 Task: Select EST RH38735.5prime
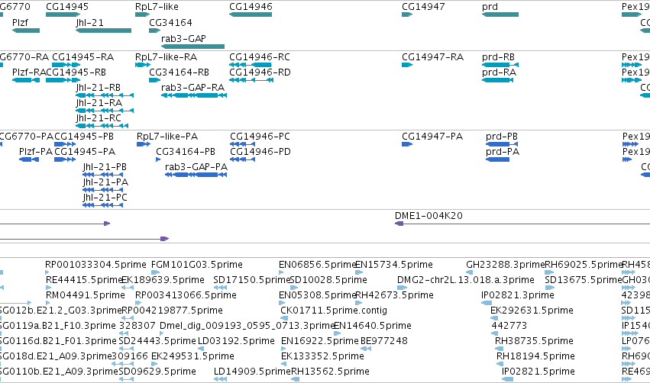tap(534, 341)
